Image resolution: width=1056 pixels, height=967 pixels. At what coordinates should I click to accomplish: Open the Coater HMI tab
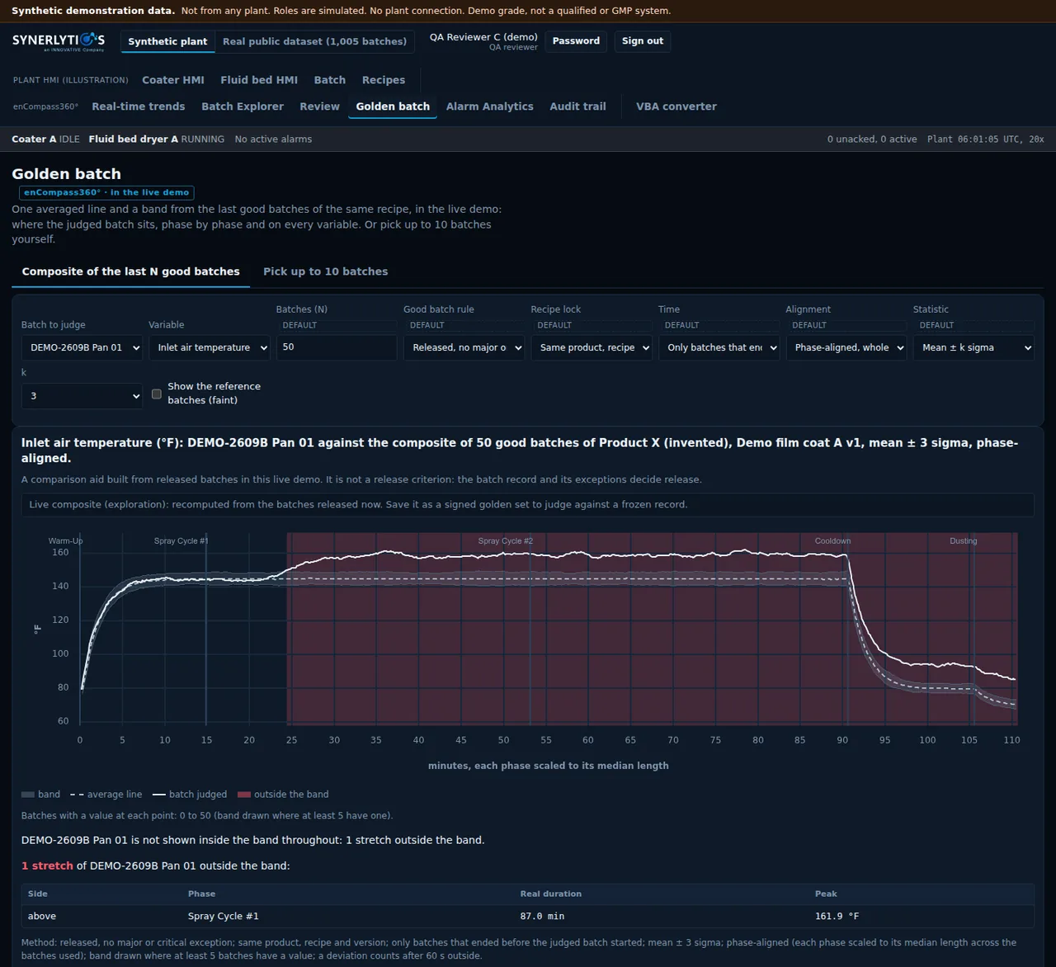(173, 80)
